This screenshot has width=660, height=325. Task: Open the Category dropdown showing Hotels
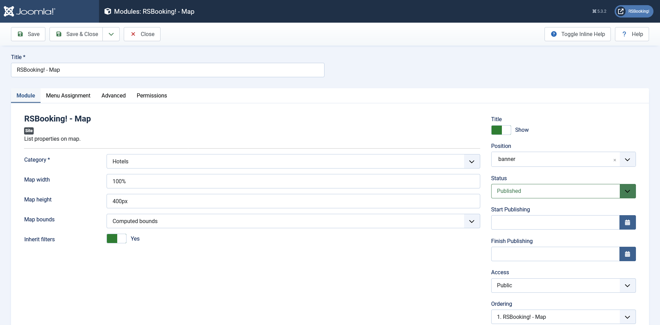point(293,161)
